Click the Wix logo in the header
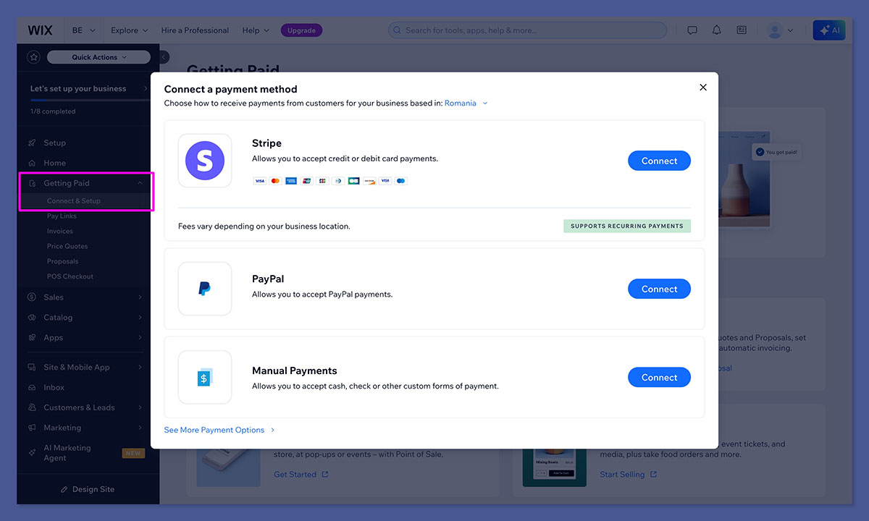This screenshot has width=869, height=521. [40, 30]
